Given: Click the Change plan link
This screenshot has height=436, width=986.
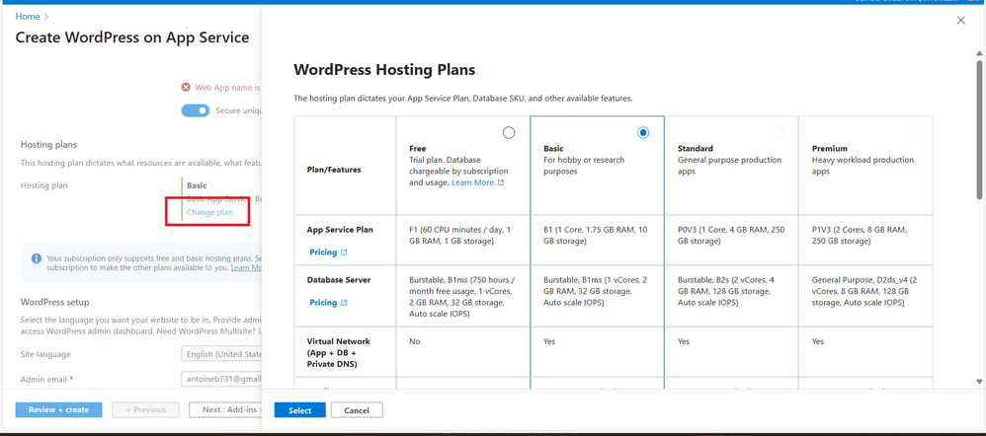Looking at the screenshot, I should tap(209, 212).
